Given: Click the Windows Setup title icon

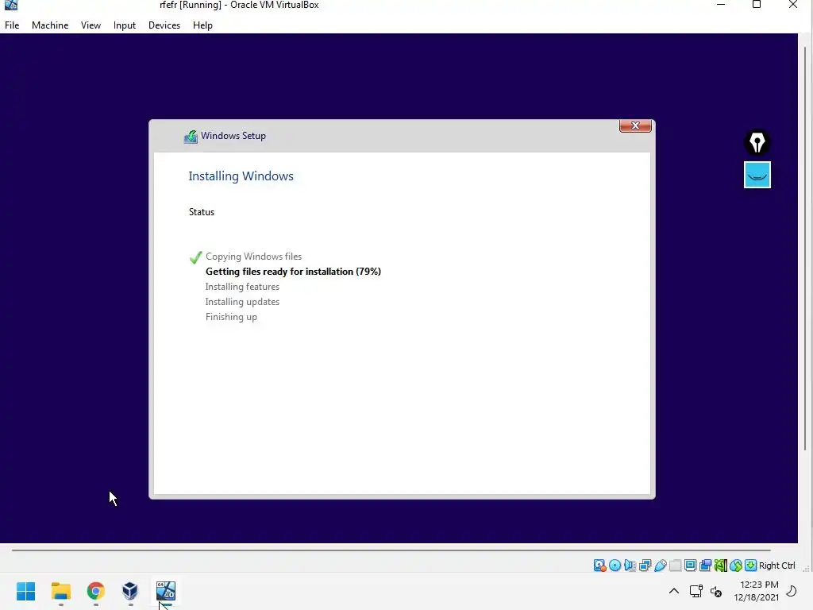Looking at the screenshot, I should (x=191, y=137).
